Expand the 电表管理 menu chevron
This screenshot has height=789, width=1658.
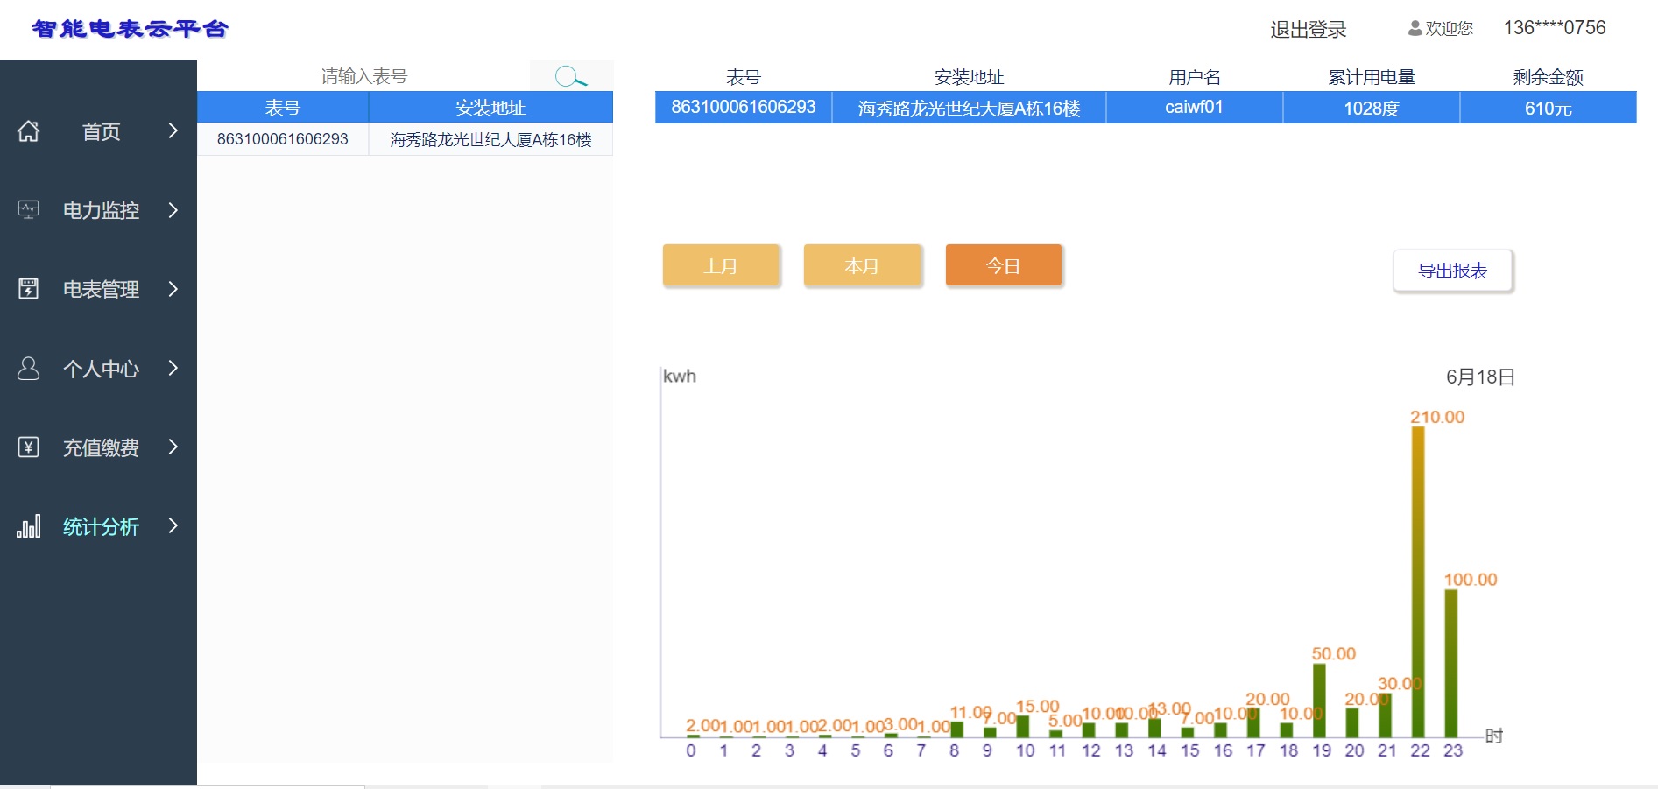coord(173,289)
